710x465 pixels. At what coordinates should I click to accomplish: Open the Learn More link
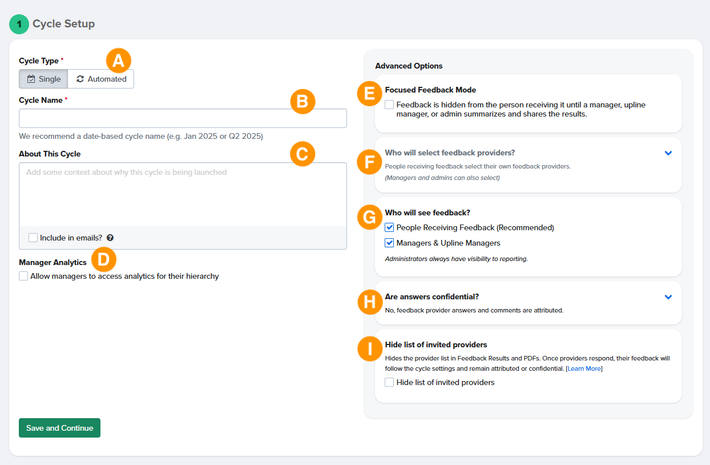(584, 368)
